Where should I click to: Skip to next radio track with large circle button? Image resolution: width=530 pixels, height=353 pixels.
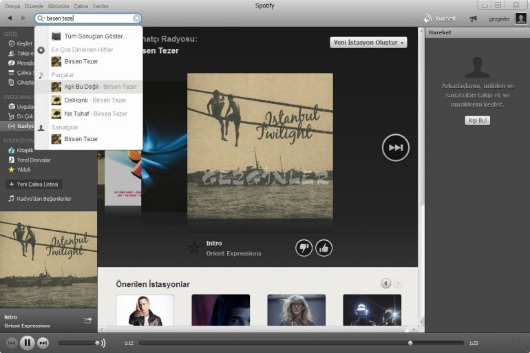point(396,148)
